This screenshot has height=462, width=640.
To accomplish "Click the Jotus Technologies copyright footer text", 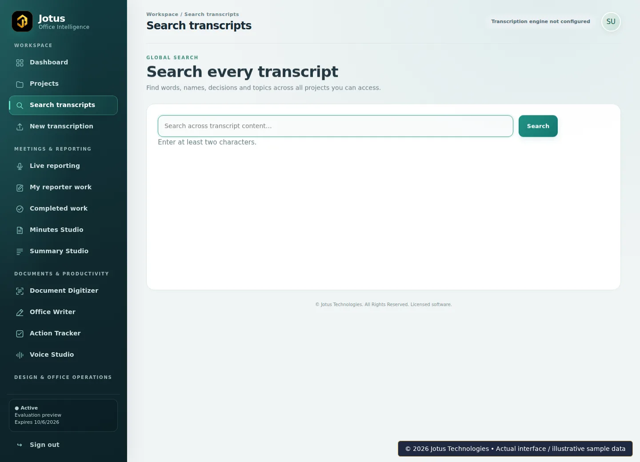I will 384,304.
